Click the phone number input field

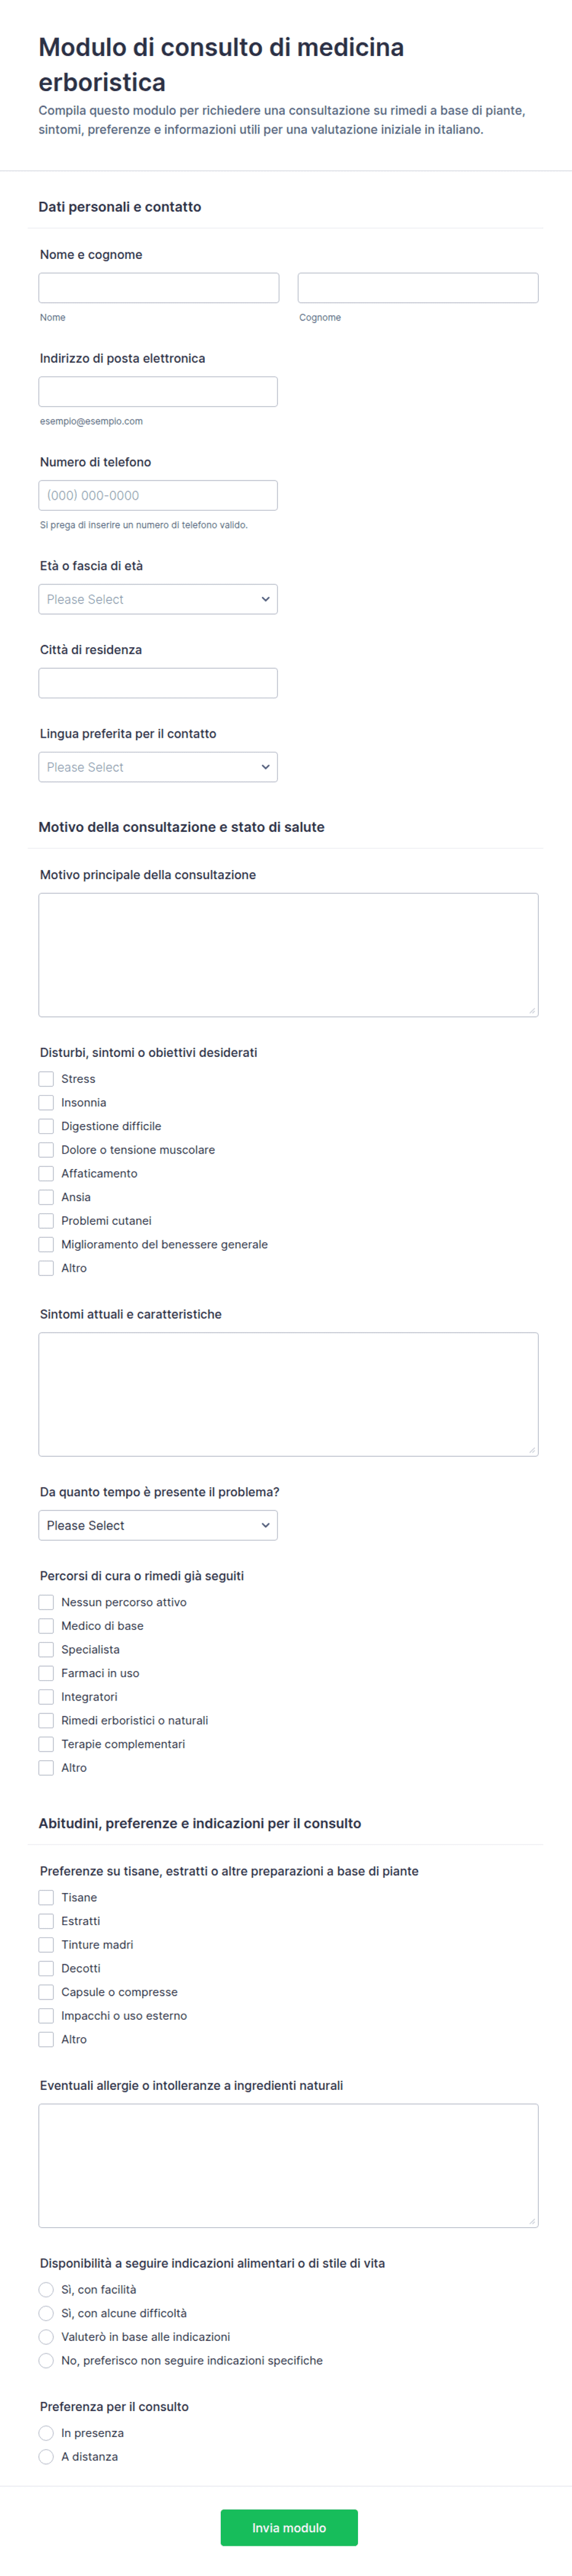[158, 496]
